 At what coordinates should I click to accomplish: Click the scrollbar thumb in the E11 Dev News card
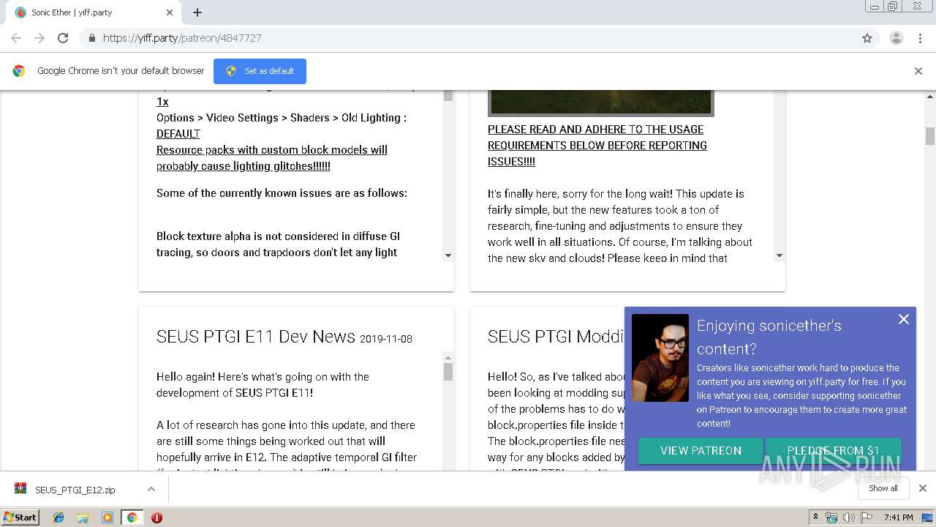(x=448, y=372)
